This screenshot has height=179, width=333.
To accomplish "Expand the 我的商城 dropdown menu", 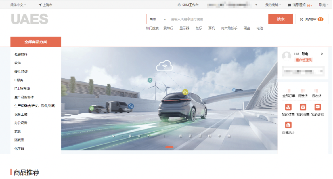I will point(272,5).
